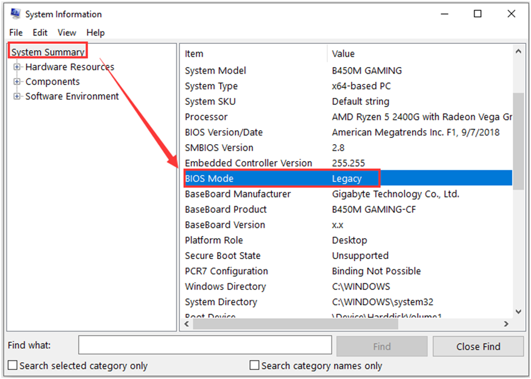Click the 'x64-based PC' value
Image resolution: width=531 pixels, height=379 pixels.
[x=361, y=86]
